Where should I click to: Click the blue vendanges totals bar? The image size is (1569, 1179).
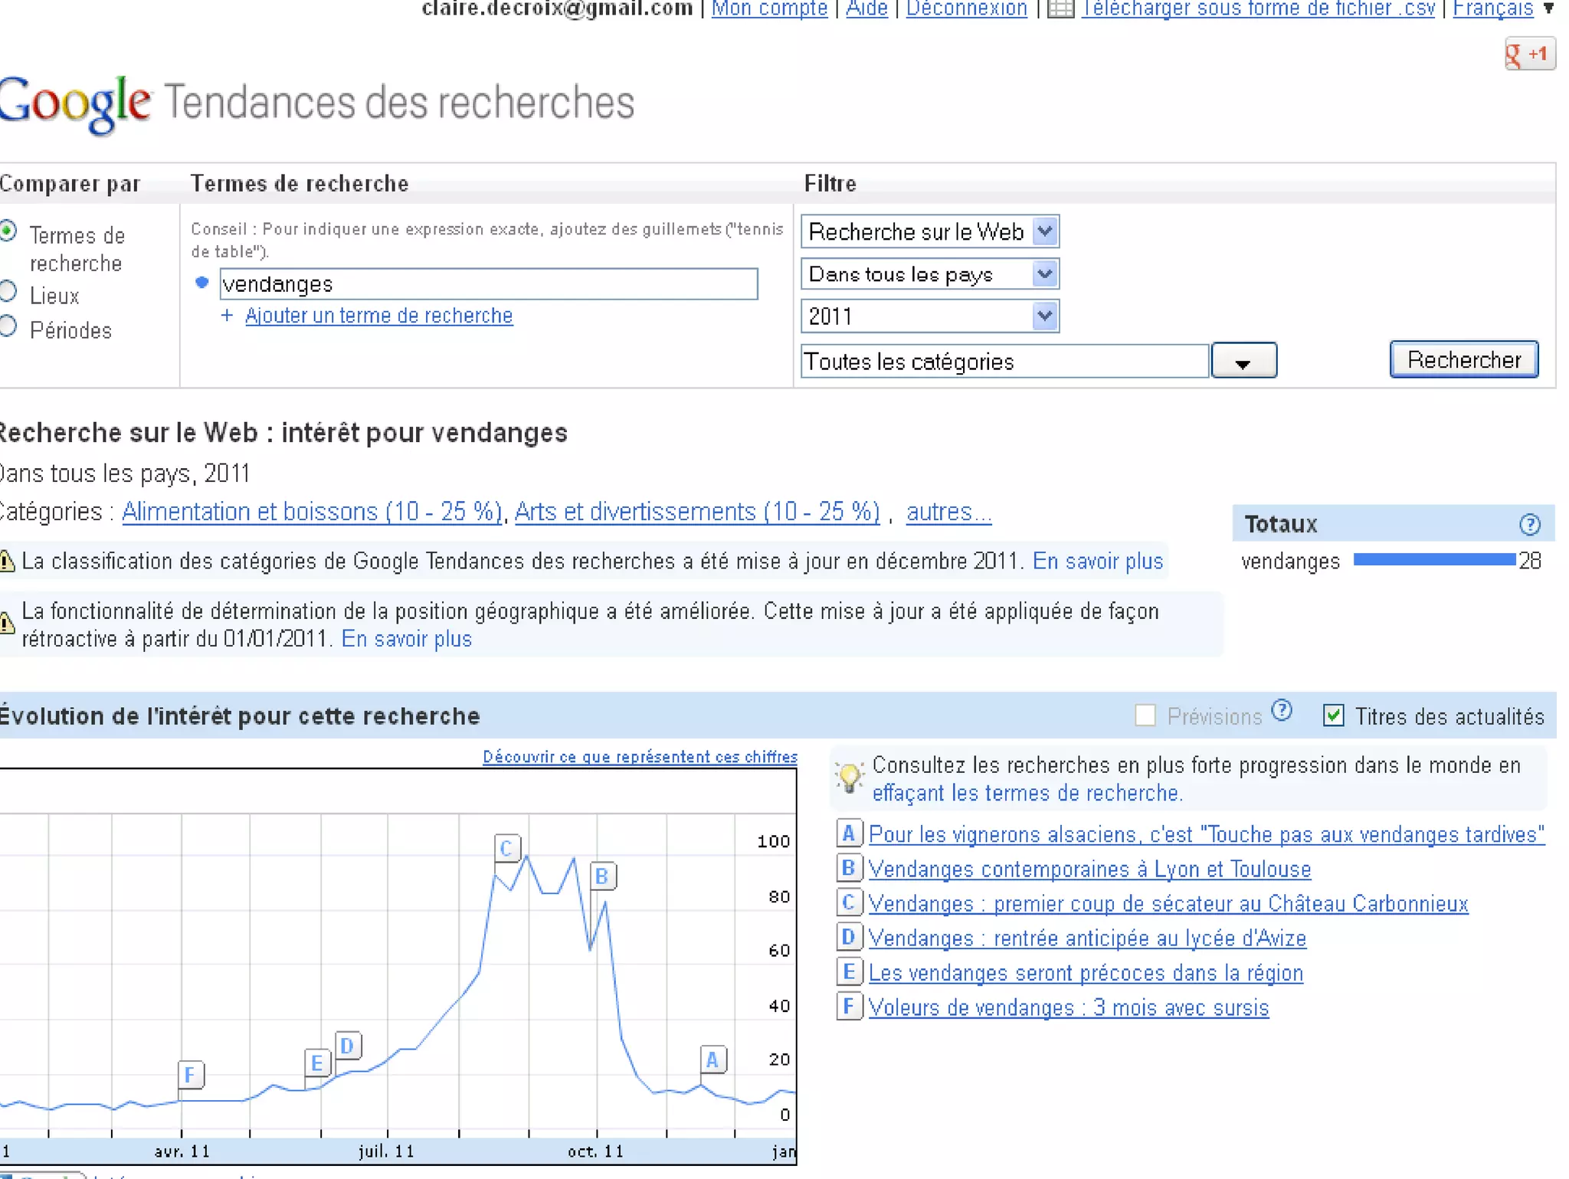coord(1434,560)
